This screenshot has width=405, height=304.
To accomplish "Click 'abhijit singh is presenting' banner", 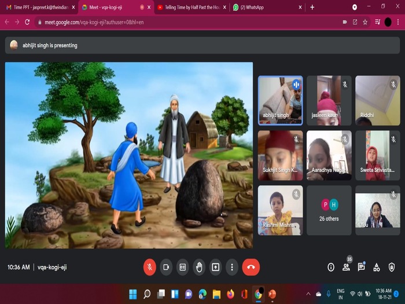I will pyautogui.click(x=203, y=45).
